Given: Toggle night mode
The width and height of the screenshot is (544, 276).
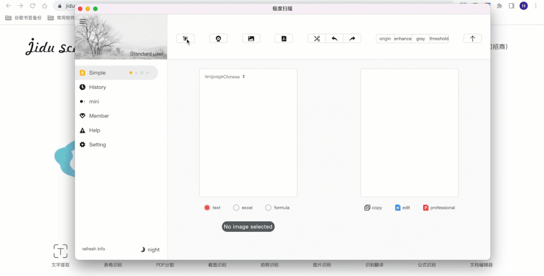Looking at the screenshot, I should [150, 250].
